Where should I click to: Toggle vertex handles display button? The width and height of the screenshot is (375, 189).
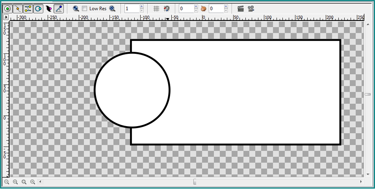tap(18, 9)
